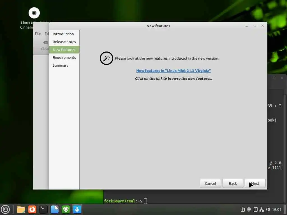Go back with the Back button
The width and height of the screenshot is (287, 215).
[x=233, y=183]
